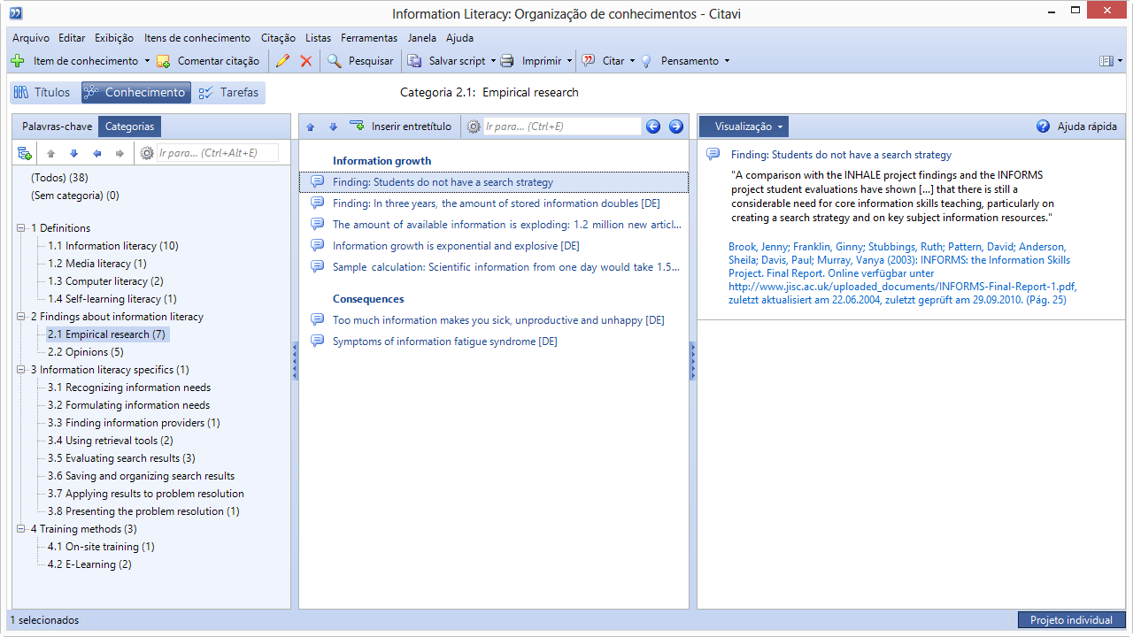Screen dimensions: 1133x637
Task: Open the Imprimir dropdown arrow
Action: click(x=569, y=61)
